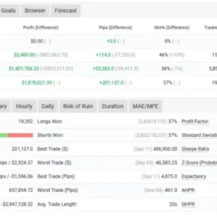Open the Risk of Ruin tab
This screenshot has height=217, width=217.
coord(78,106)
